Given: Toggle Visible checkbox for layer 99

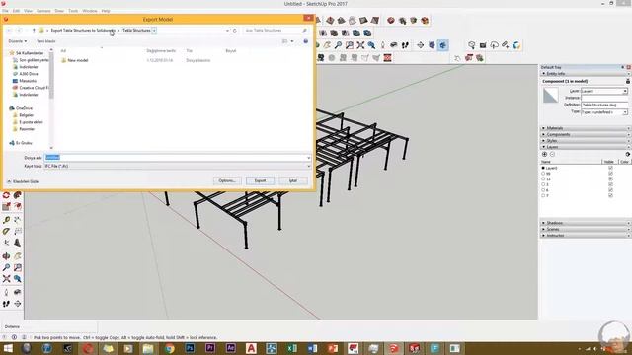Looking at the screenshot, I should click(x=610, y=174).
